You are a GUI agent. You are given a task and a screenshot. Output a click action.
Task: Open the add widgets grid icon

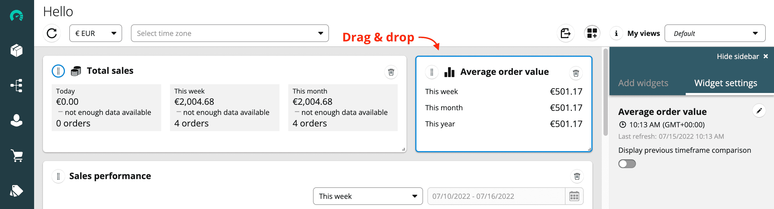592,33
